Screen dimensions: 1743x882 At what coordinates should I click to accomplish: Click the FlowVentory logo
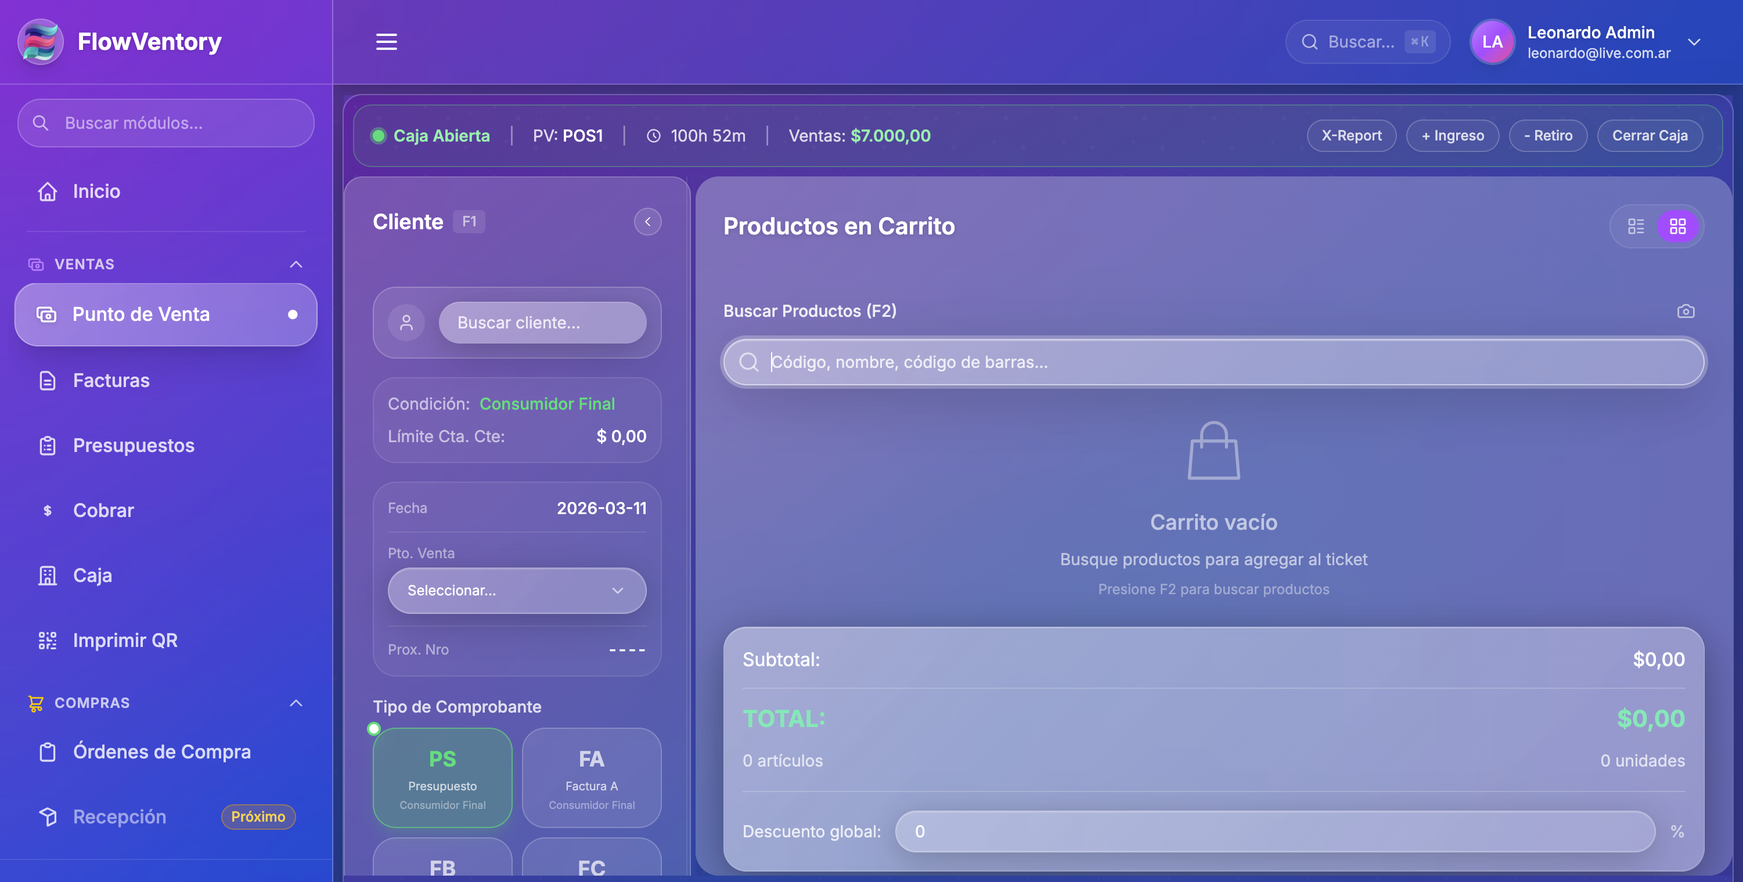[41, 42]
